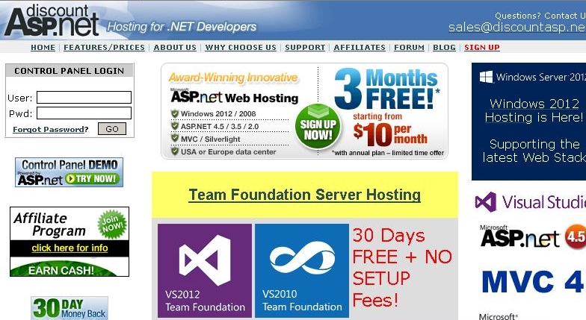Click '30 Days FREE + NO SETUP Fees!' text
Viewport: 586px width, 320px height.
402,267
